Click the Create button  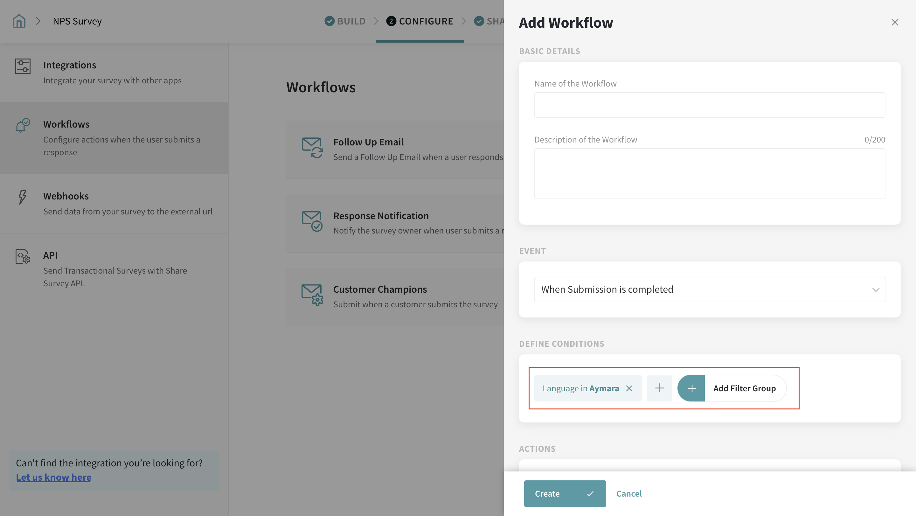(x=565, y=494)
